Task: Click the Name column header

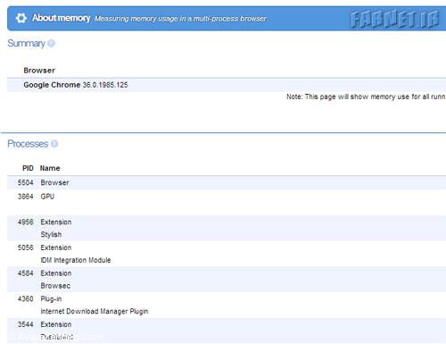Action: pyautogui.click(x=50, y=168)
